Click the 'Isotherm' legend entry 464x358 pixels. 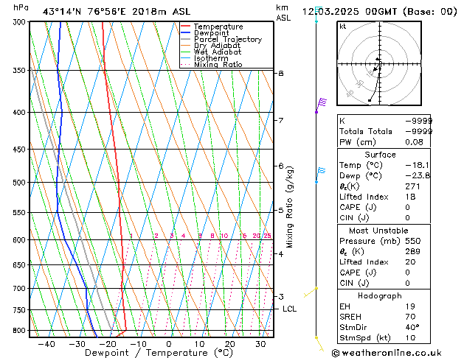click(211, 58)
